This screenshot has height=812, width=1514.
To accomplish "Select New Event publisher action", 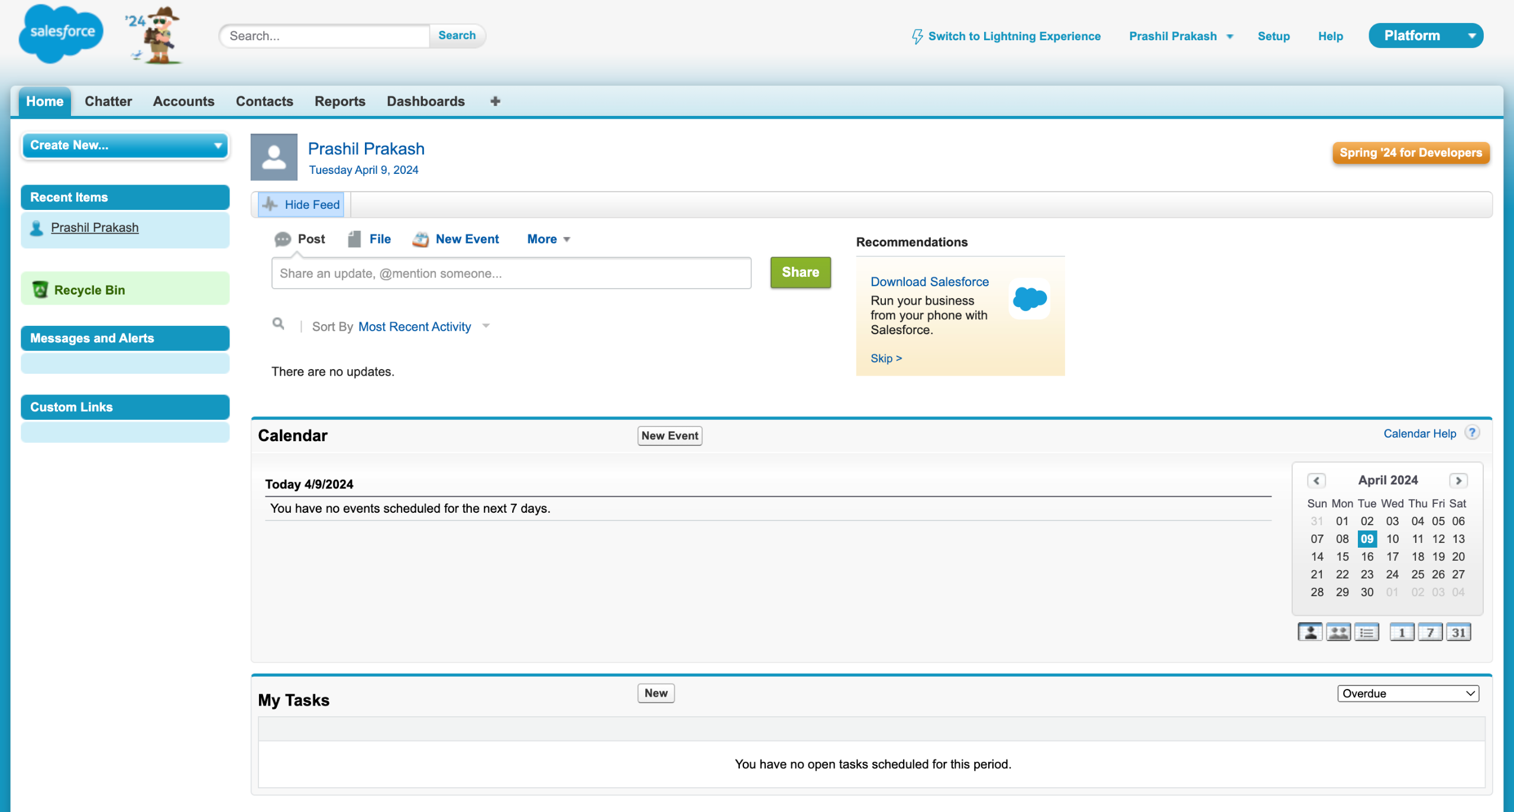I will [x=456, y=239].
